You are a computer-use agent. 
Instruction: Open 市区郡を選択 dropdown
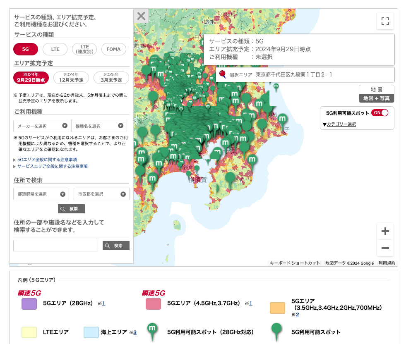point(101,194)
